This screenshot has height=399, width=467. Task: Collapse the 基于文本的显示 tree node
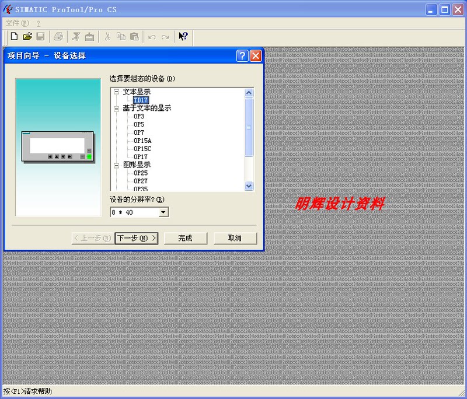pyautogui.click(x=116, y=108)
